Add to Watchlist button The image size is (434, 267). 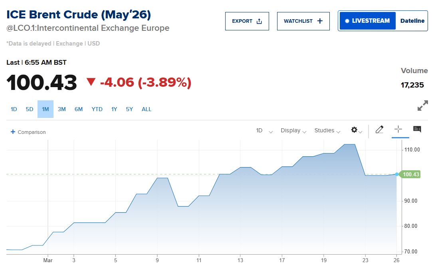pyautogui.click(x=303, y=21)
